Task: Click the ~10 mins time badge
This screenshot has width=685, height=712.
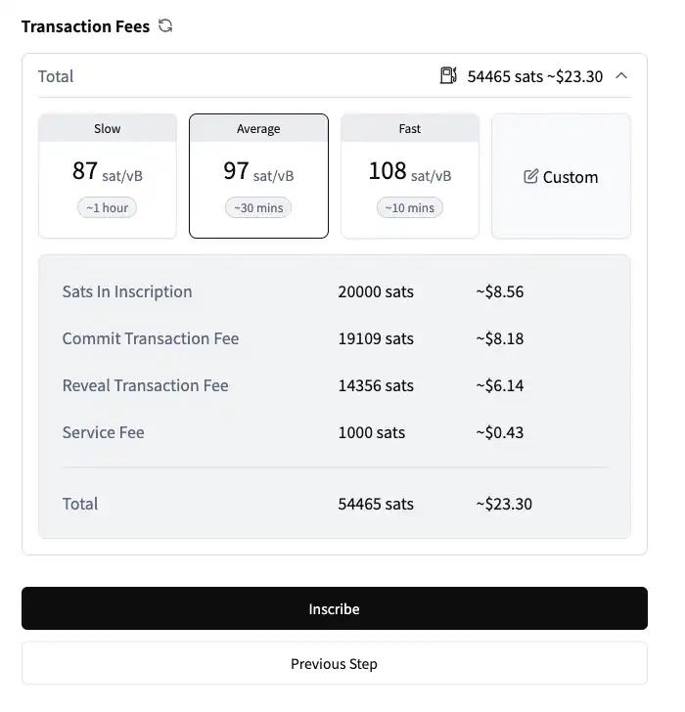Action: tap(410, 208)
